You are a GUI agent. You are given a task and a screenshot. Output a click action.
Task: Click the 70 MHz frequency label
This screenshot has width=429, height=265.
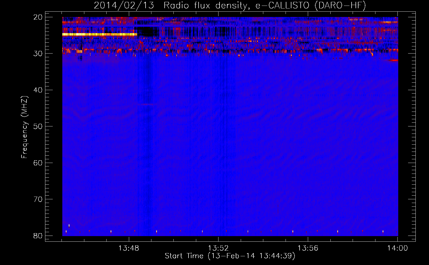click(38, 199)
